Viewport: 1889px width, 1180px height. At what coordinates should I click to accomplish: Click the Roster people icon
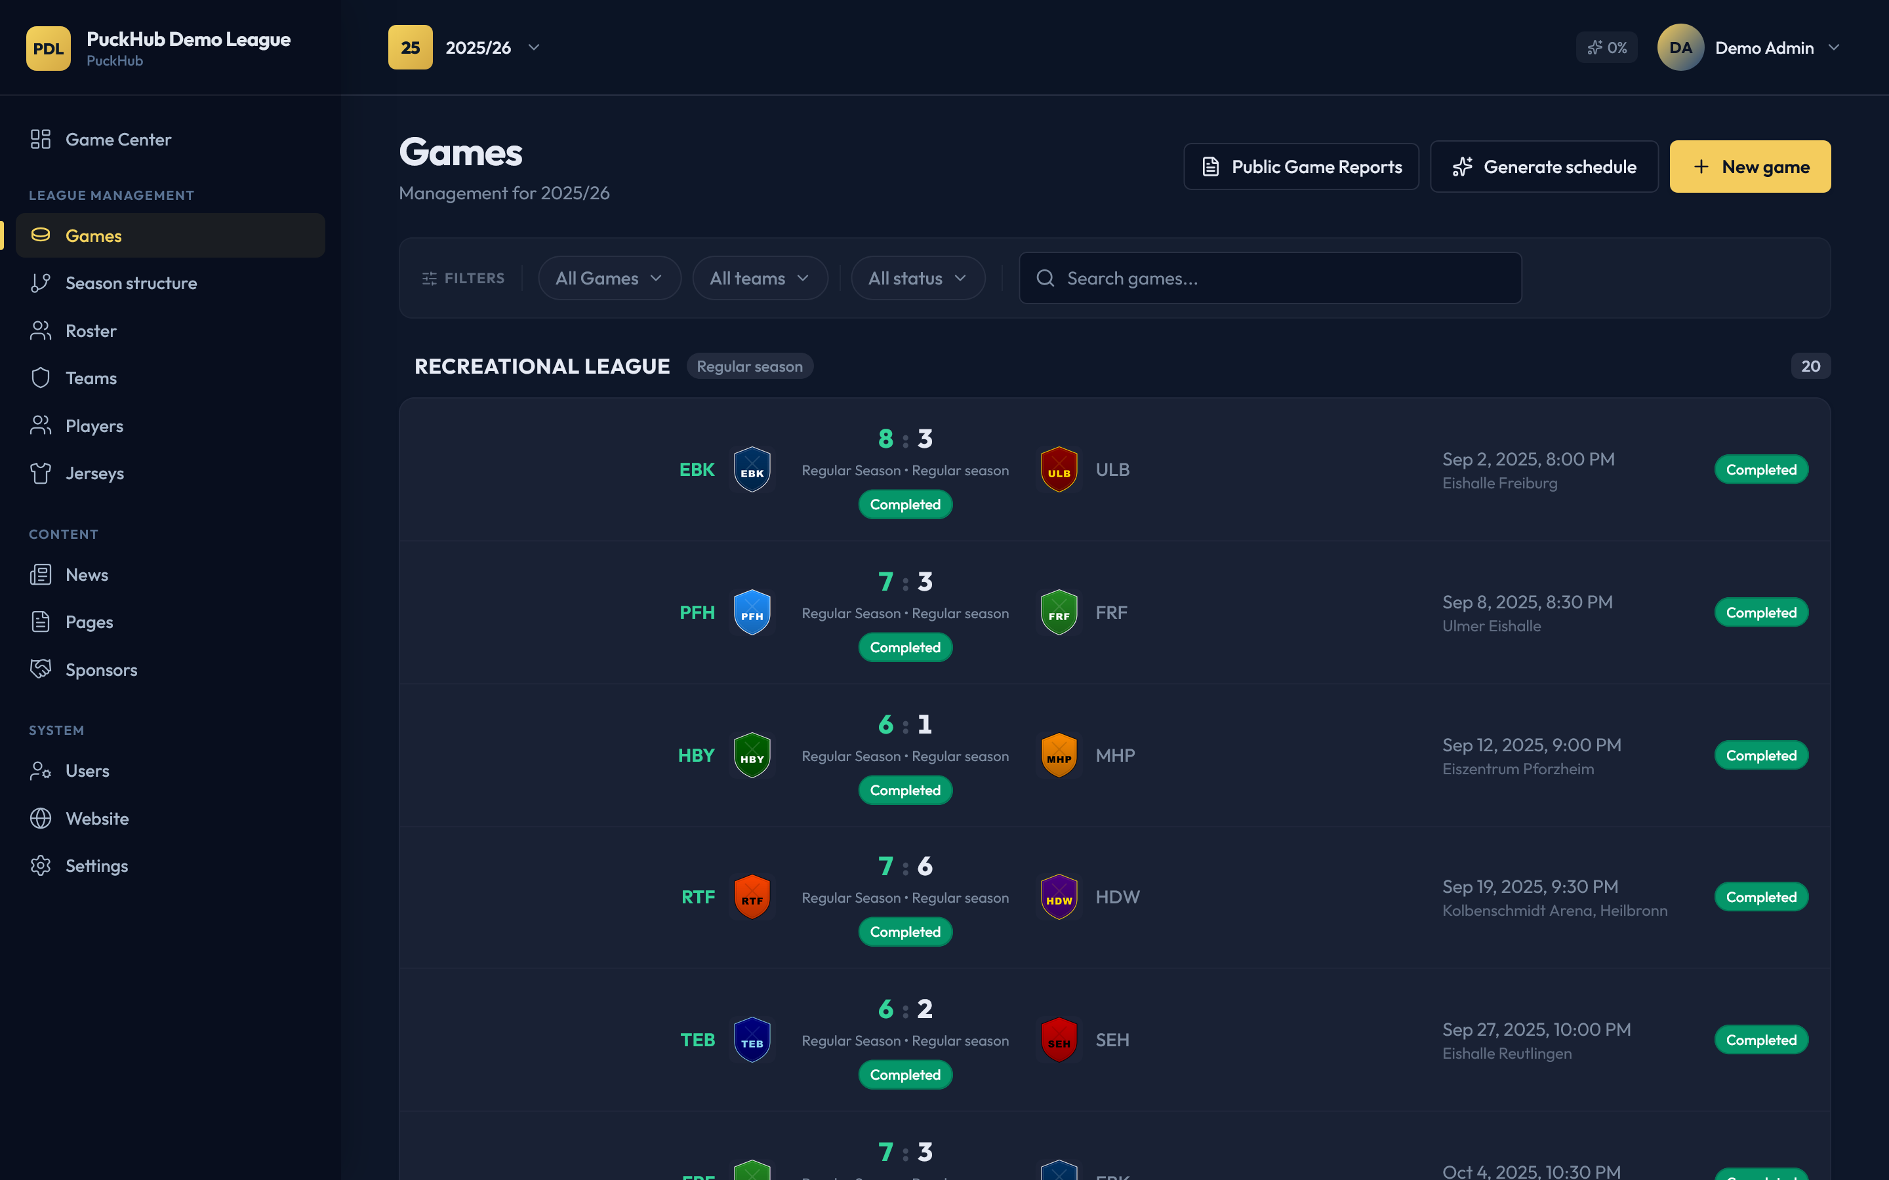41,330
